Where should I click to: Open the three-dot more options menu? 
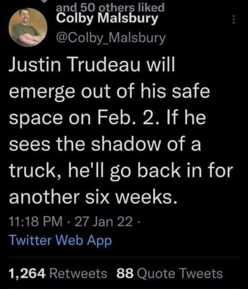(233, 20)
